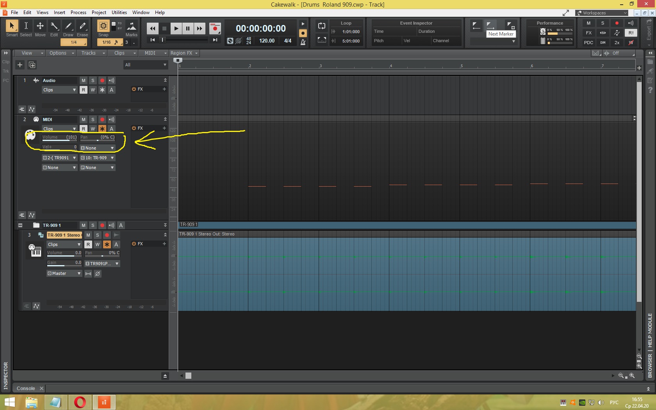The height and width of the screenshot is (410, 656).
Task: Select the Select tool
Action: [26, 29]
